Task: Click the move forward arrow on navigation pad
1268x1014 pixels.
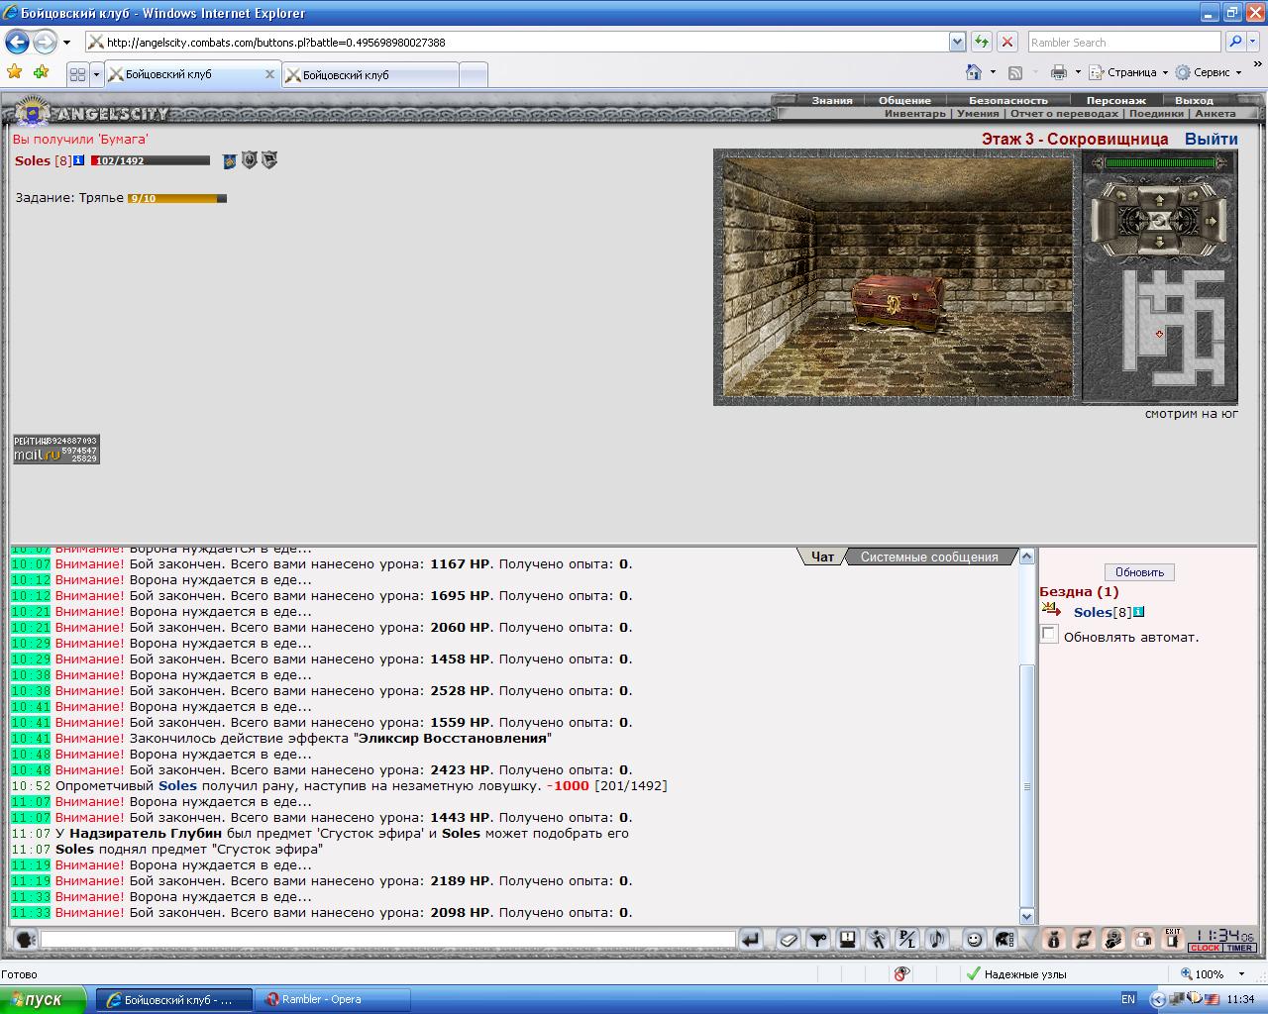Action: [x=1159, y=200]
